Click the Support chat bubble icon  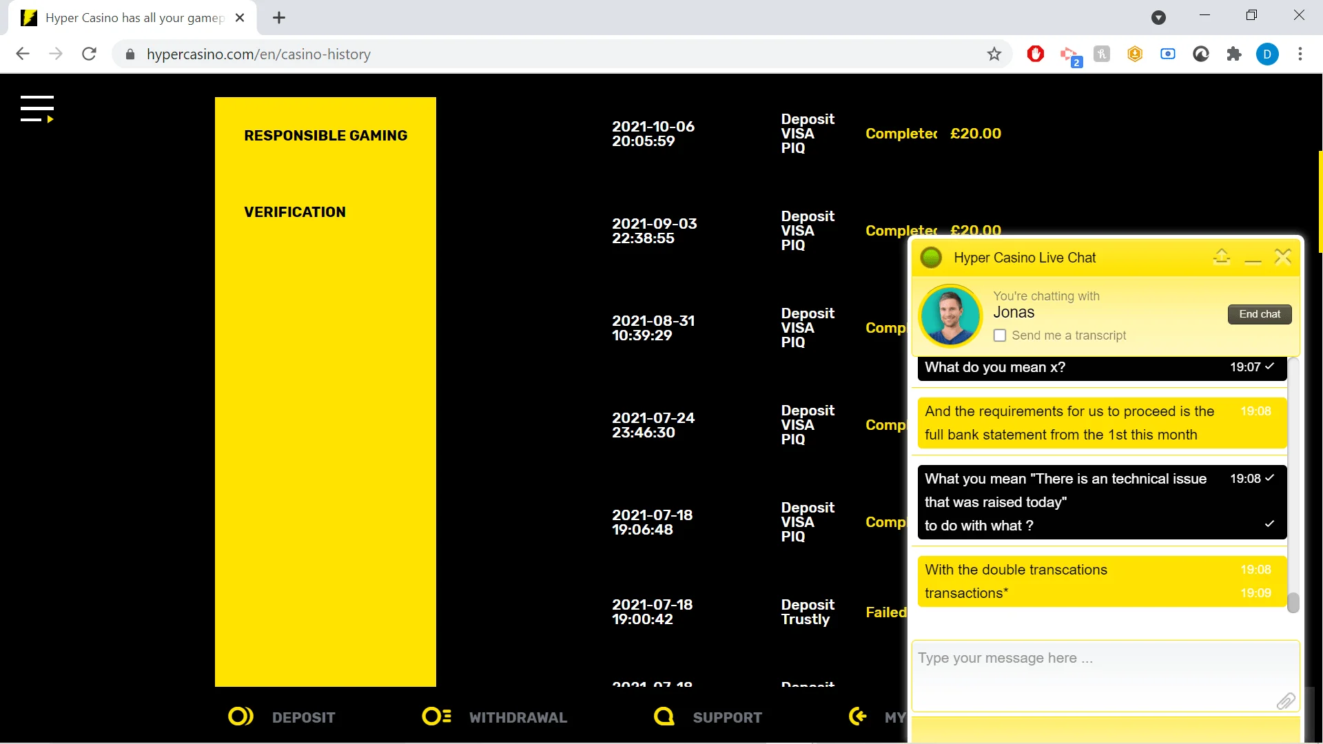coord(664,716)
